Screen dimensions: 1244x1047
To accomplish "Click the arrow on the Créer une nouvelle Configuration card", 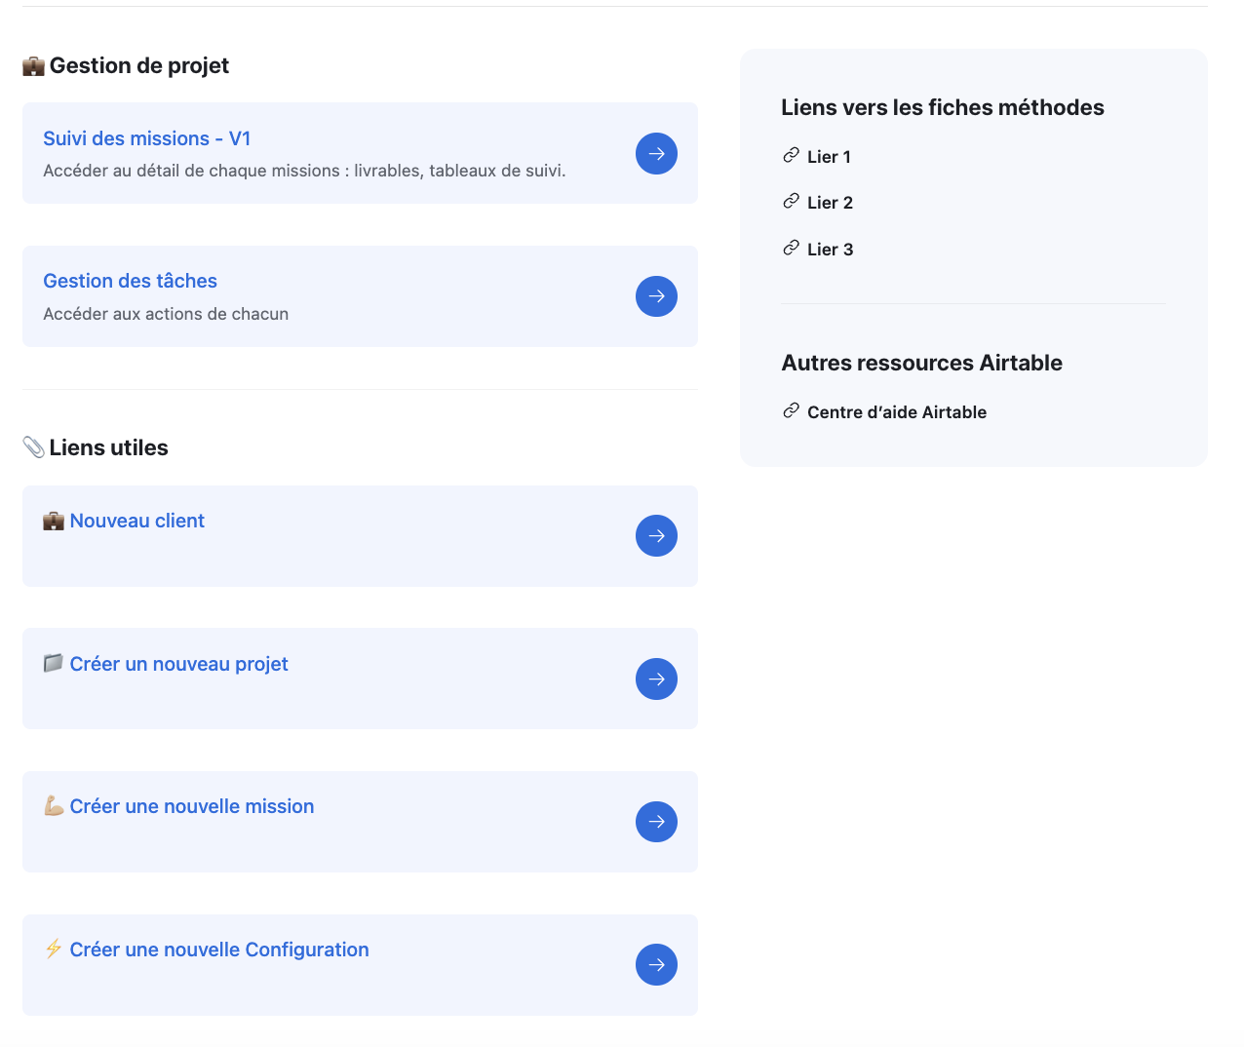I will (656, 964).
